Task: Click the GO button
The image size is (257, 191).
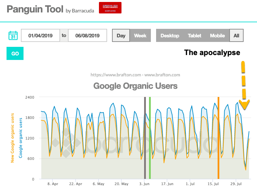Action: pyautogui.click(x=15, y=53)
